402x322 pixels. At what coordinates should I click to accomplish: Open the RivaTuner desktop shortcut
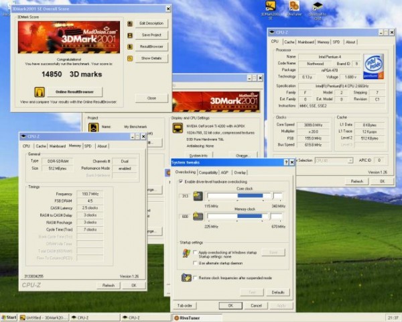[294, 7]
